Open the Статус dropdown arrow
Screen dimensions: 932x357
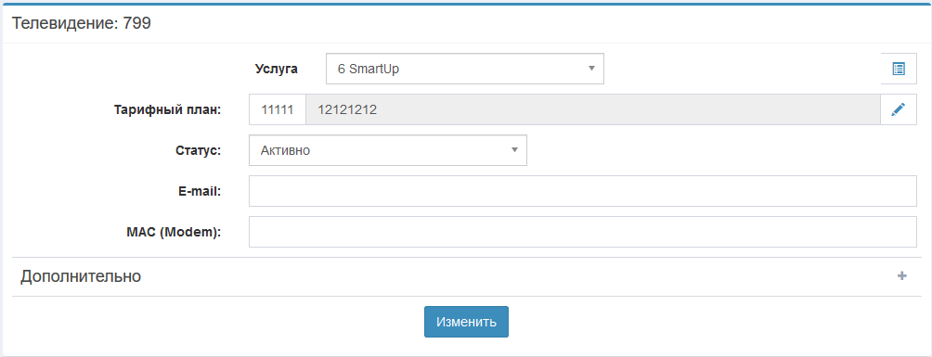515,150
